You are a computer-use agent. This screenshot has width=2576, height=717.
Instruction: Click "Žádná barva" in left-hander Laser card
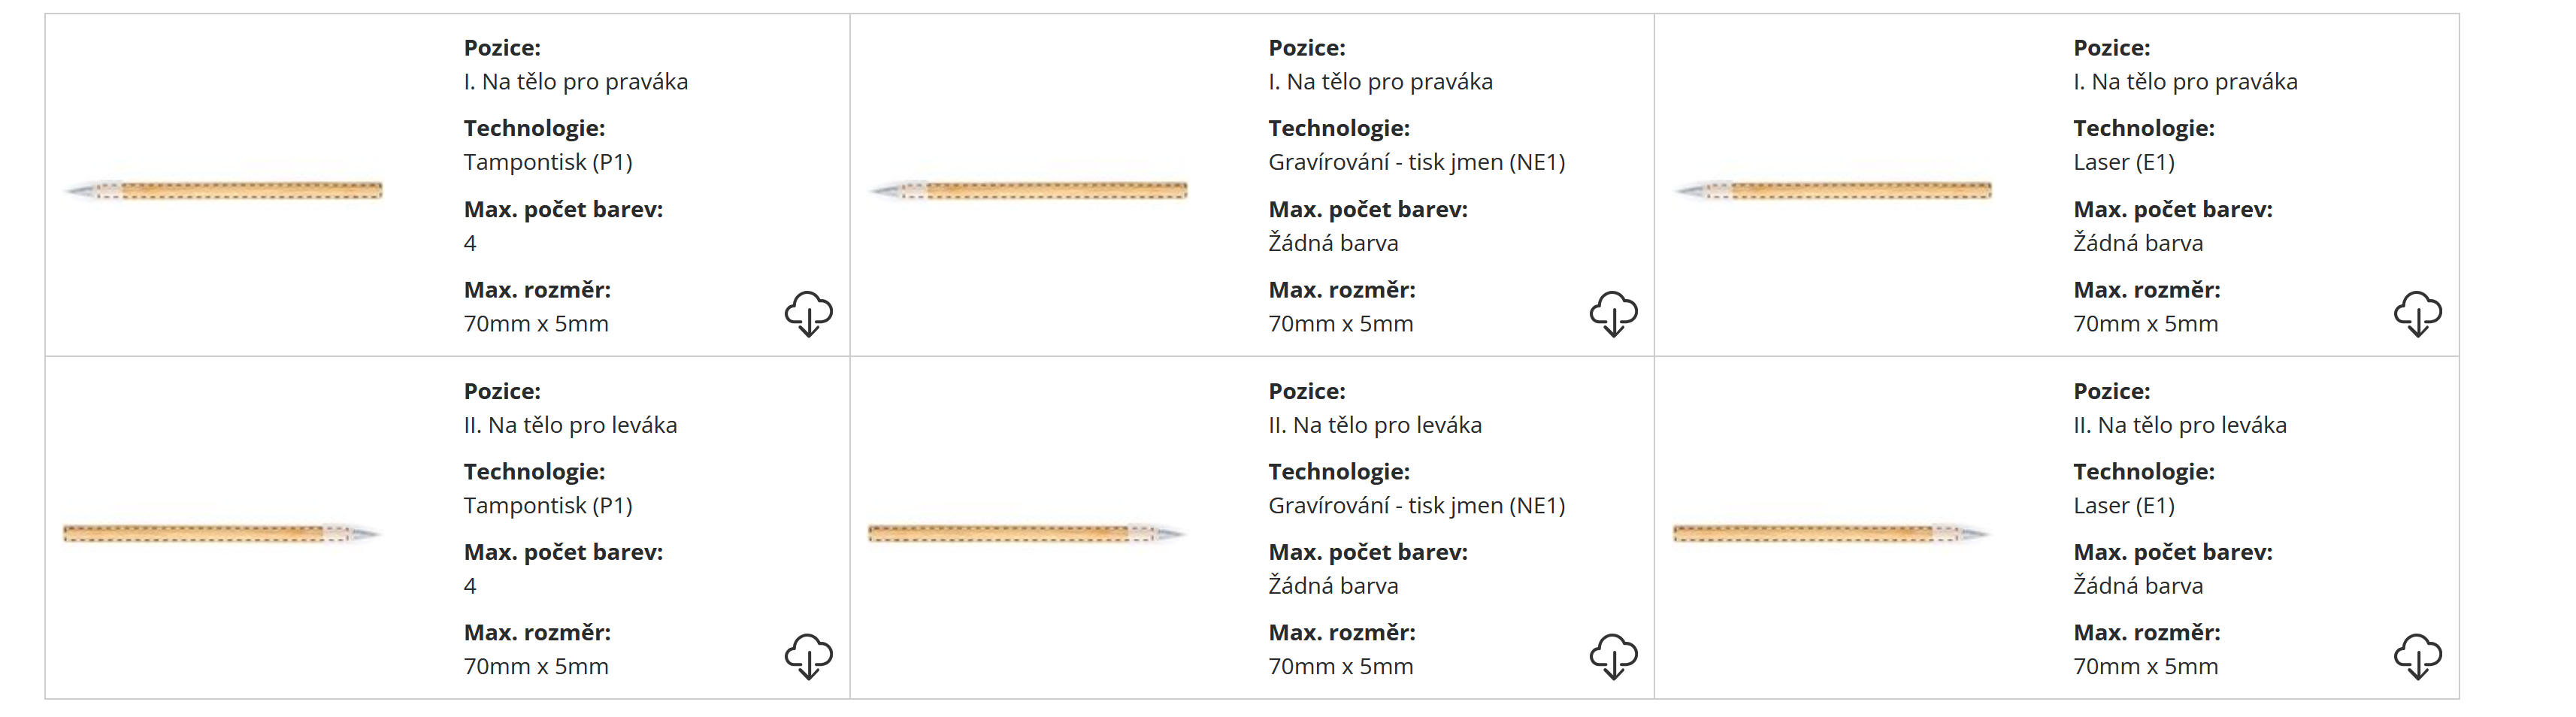(x=2138, y=586)
